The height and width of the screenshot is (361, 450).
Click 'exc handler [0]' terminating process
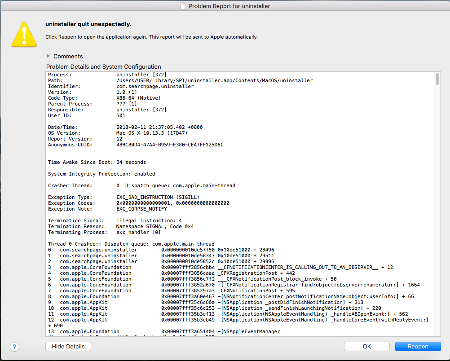[138, 232]
